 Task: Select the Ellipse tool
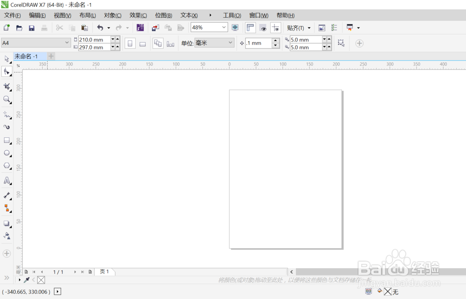[7, 153]
